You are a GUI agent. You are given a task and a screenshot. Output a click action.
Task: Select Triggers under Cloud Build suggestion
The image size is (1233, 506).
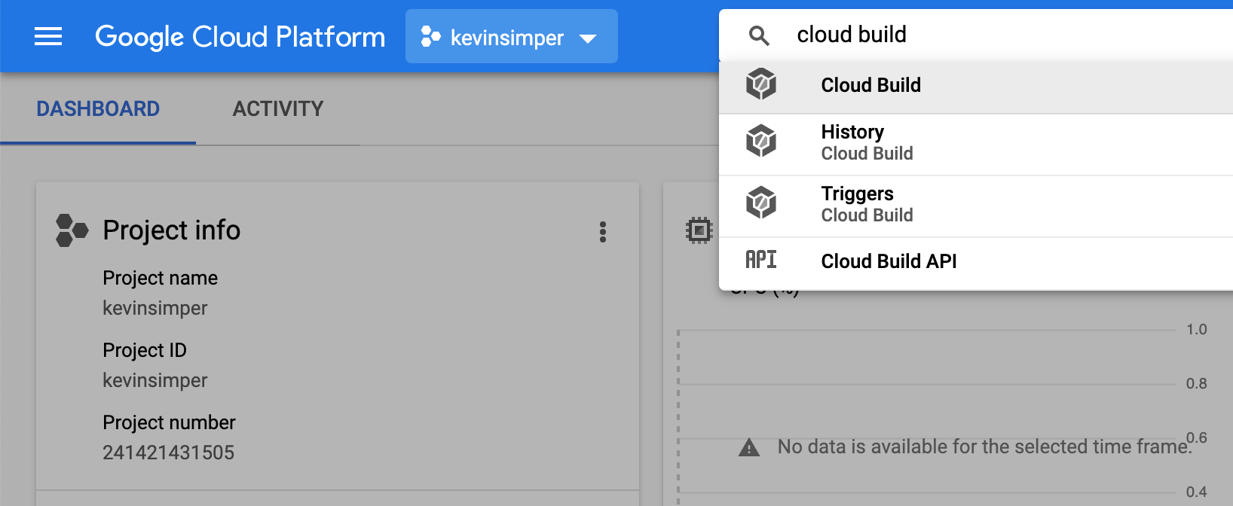tap(976, 206)
